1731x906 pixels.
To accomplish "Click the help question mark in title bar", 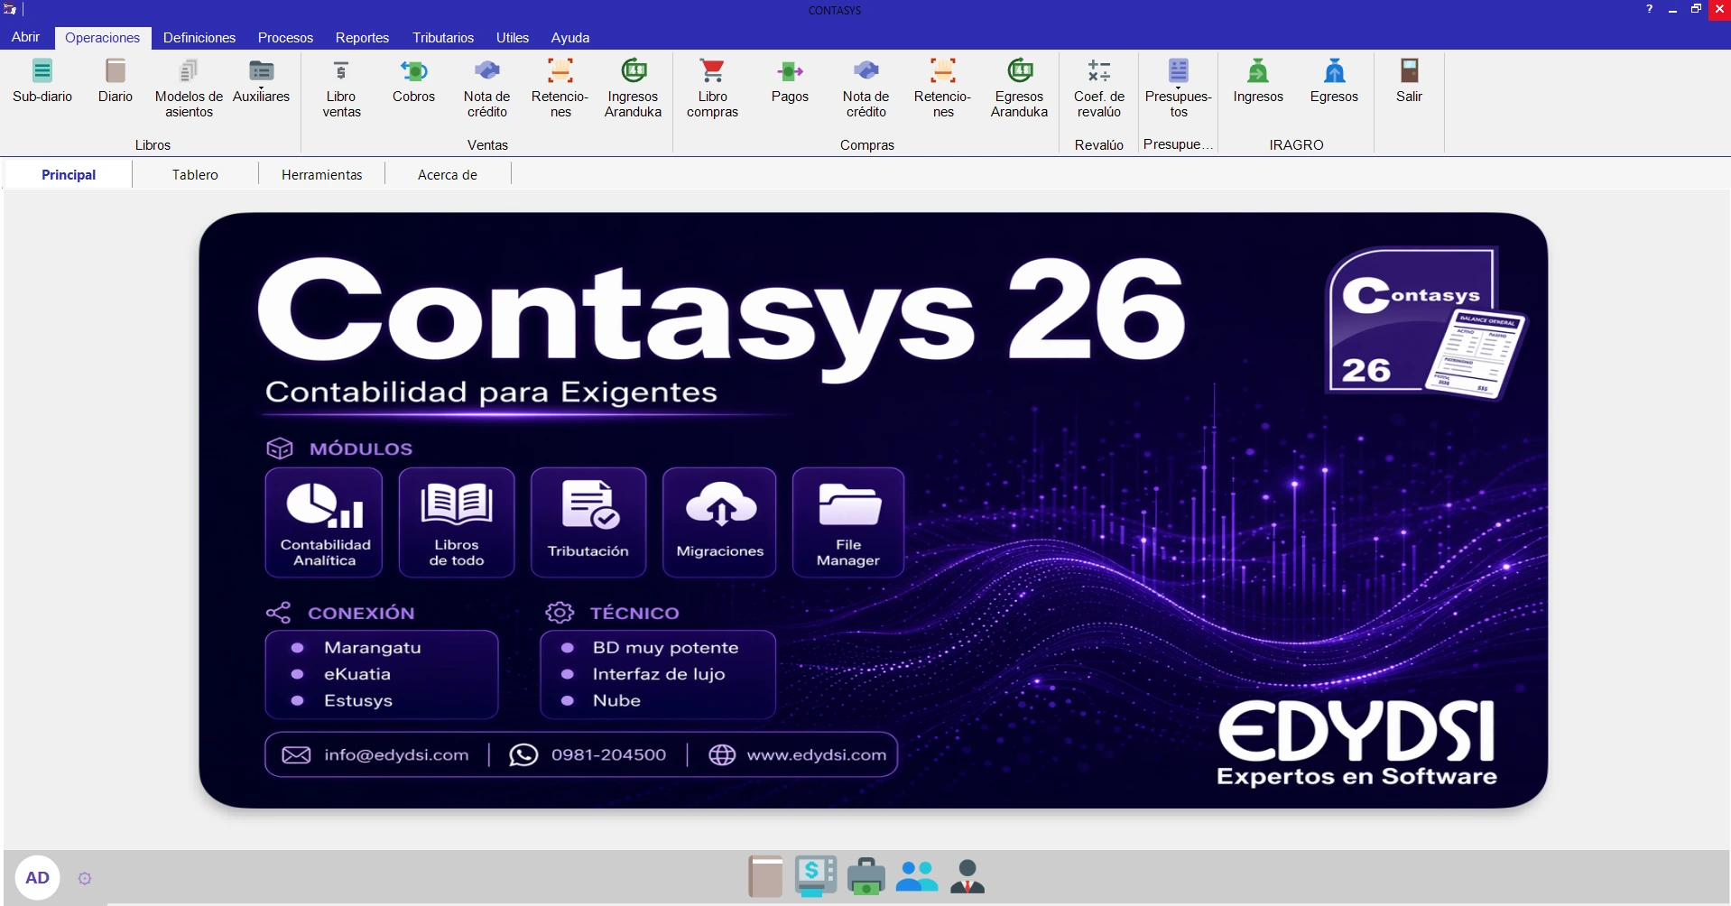I will click(1649, 9).
